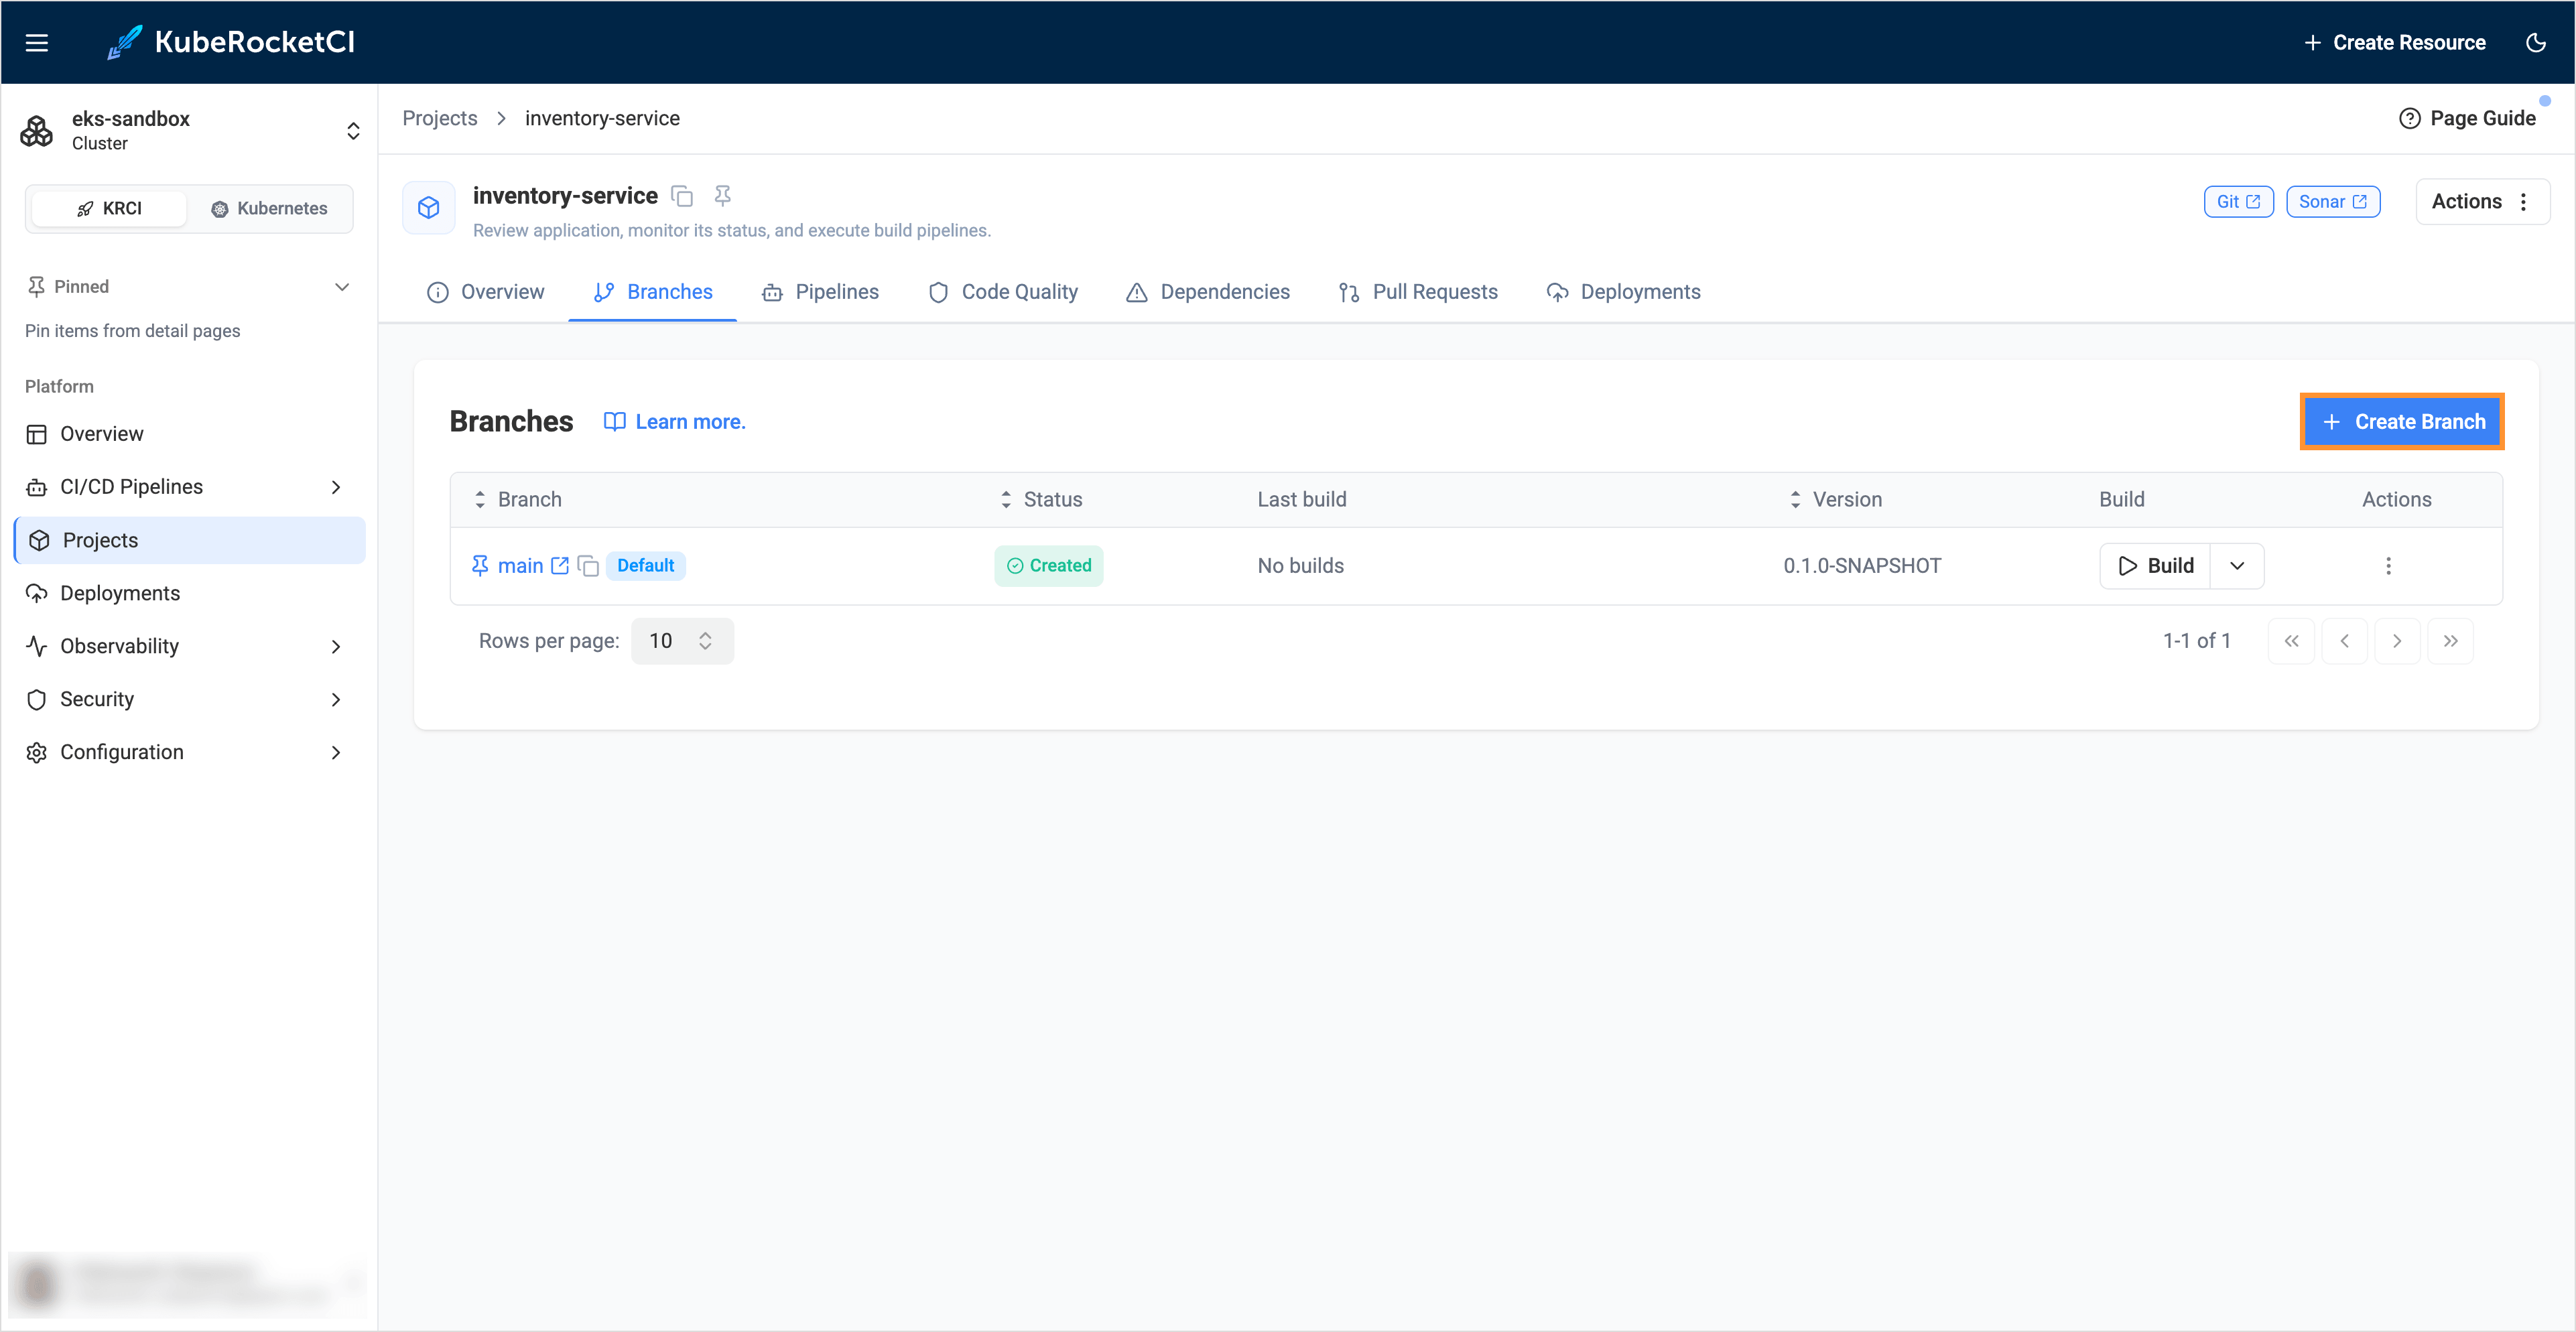Click the Security shield icon

[x=37, y=699]
